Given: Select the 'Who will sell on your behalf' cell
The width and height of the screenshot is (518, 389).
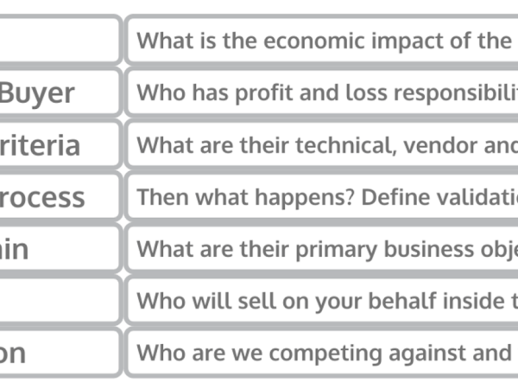Looking at the screenshot, I should point(322,301).
